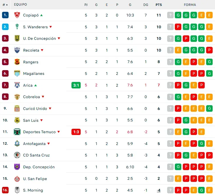
Task: Click the U. De Concepción crest icon
Action: click(x=17, y=39)
